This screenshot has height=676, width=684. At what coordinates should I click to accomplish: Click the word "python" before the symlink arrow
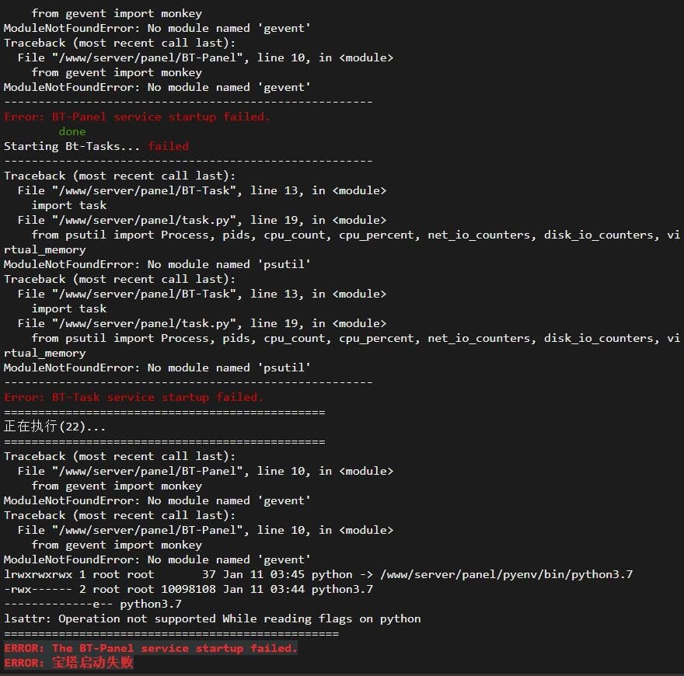click(332, 574)
